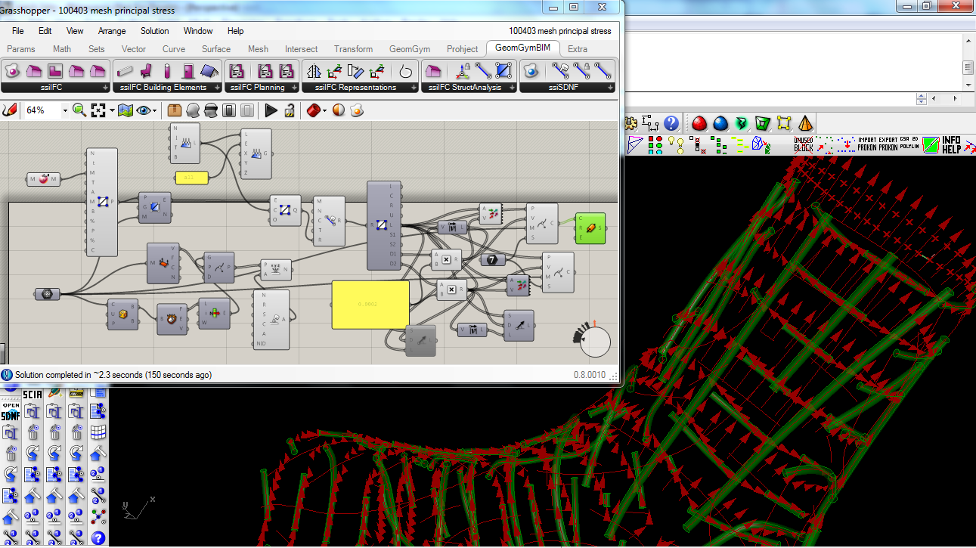Click the blue question mark in left toolbar bottom
Screen dimensions: 976x548
pos(98,538)
